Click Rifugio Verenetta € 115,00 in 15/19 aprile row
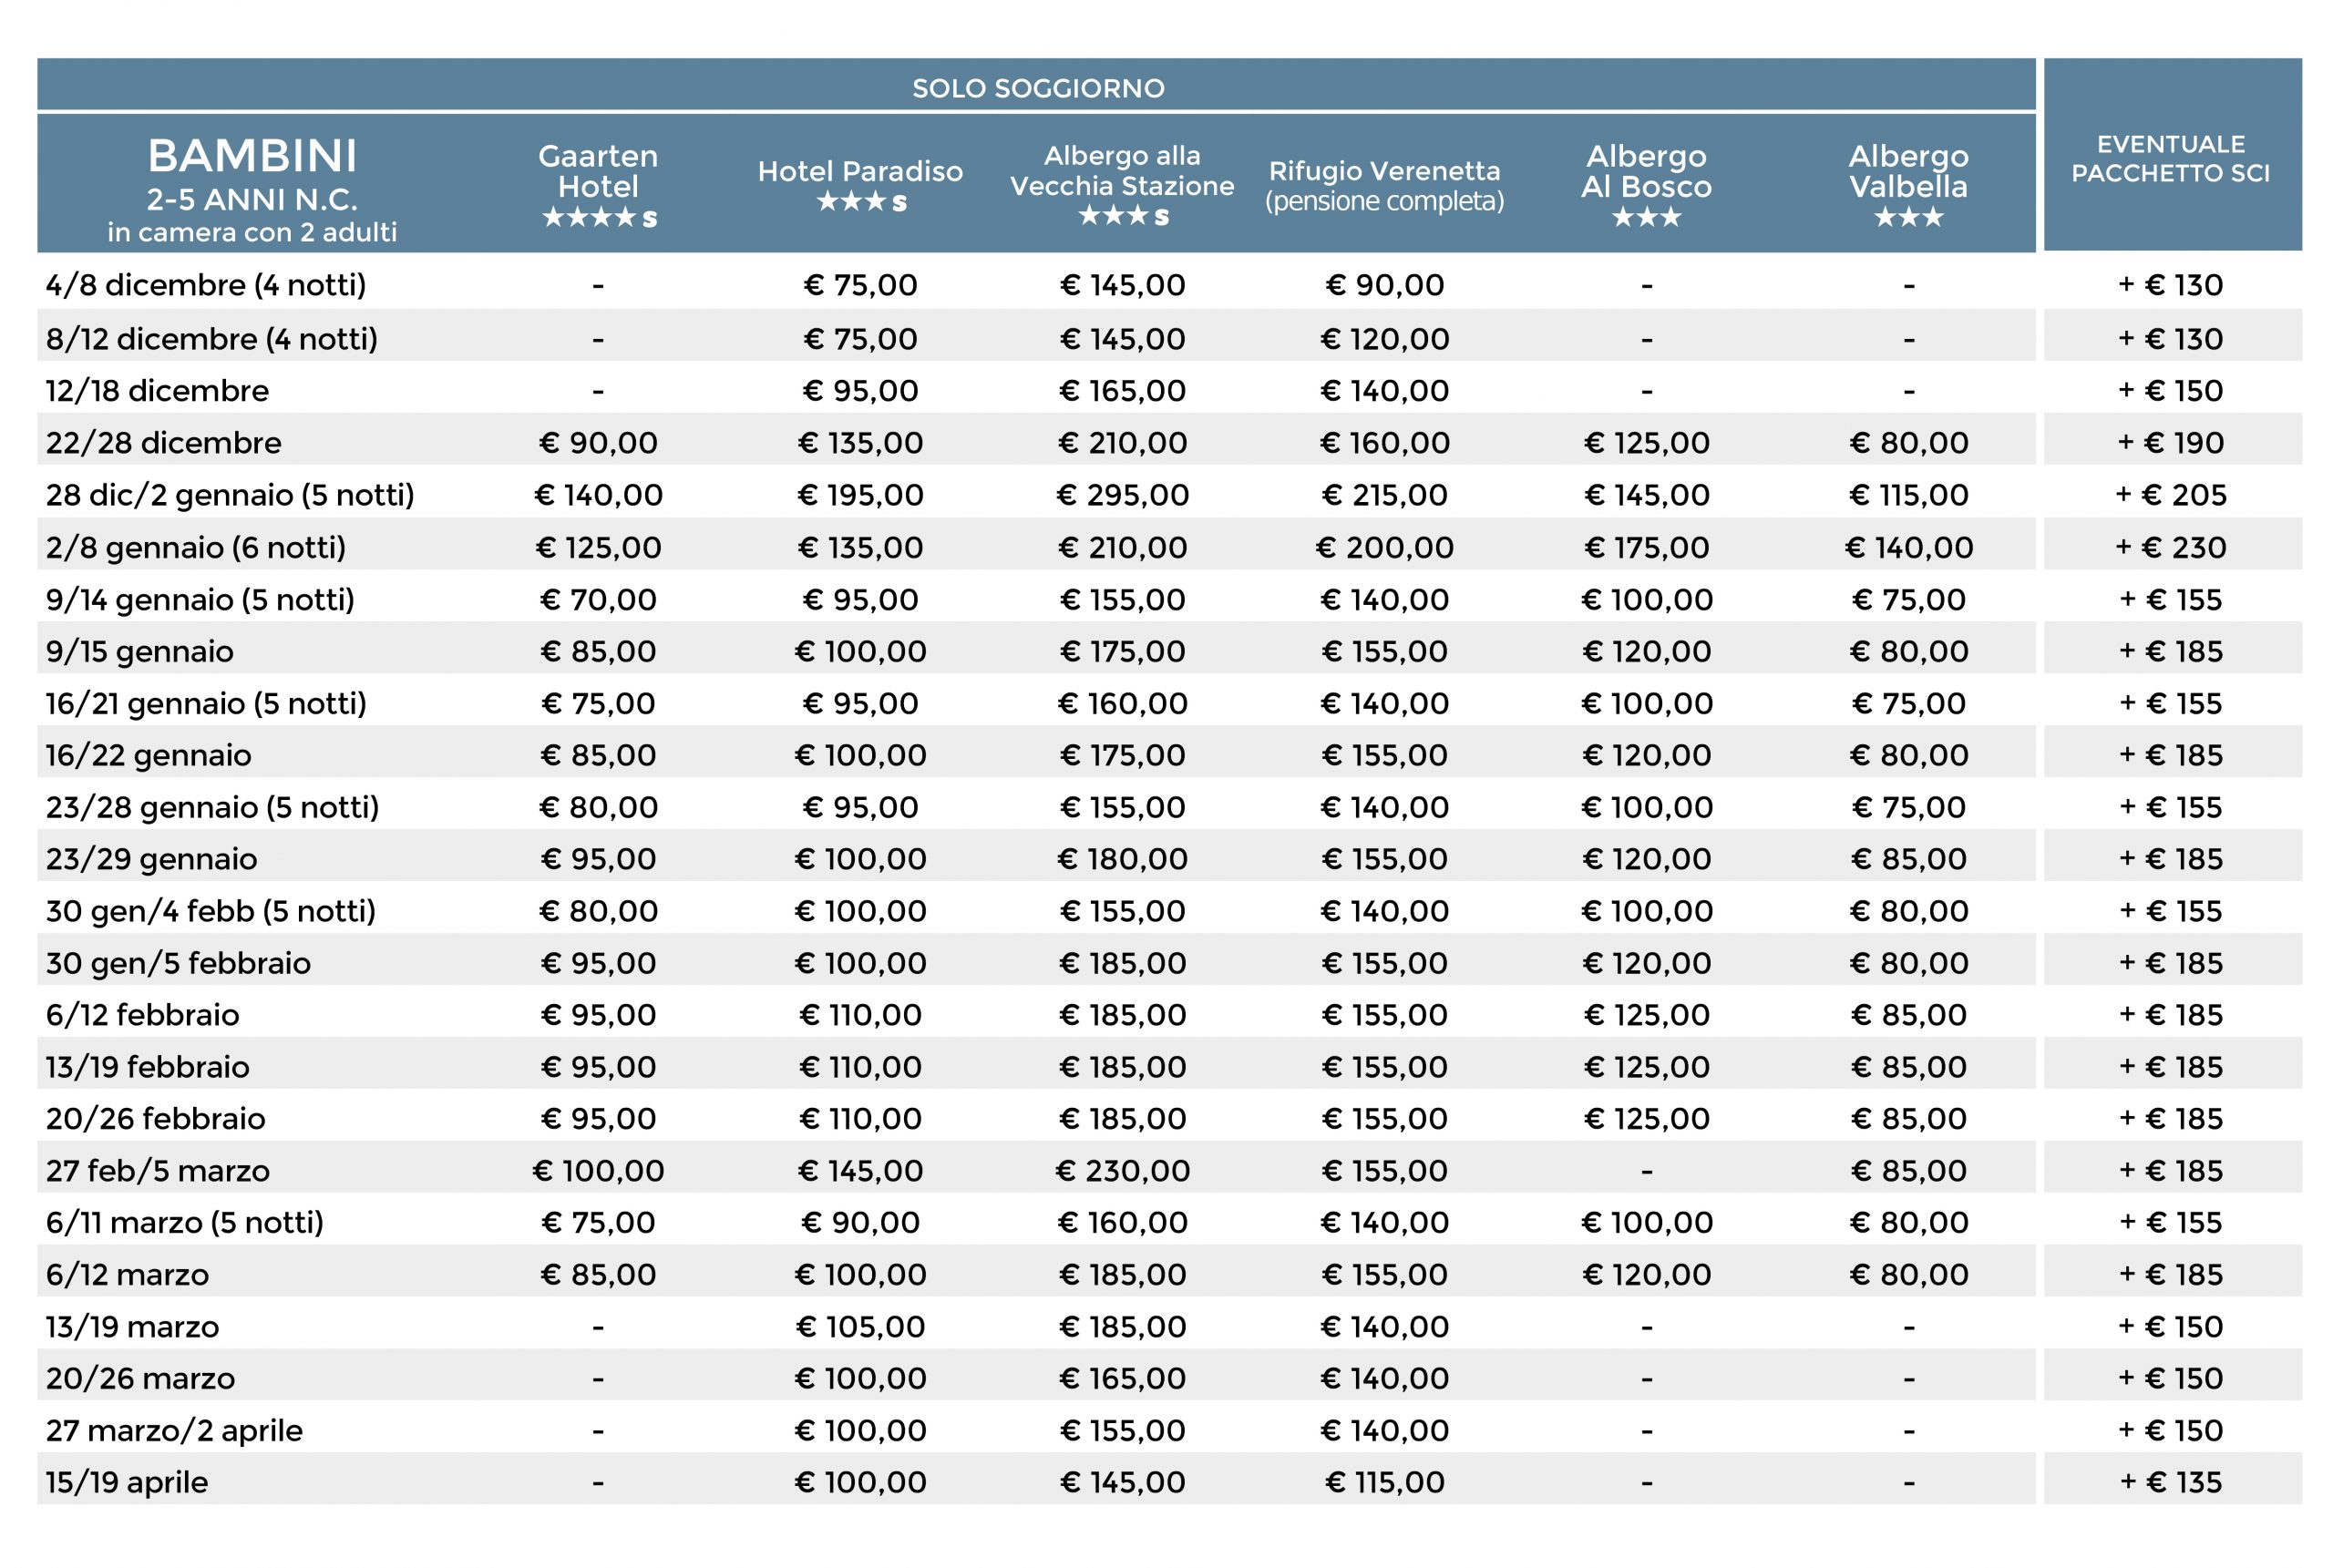 tap(1385, 1482)
